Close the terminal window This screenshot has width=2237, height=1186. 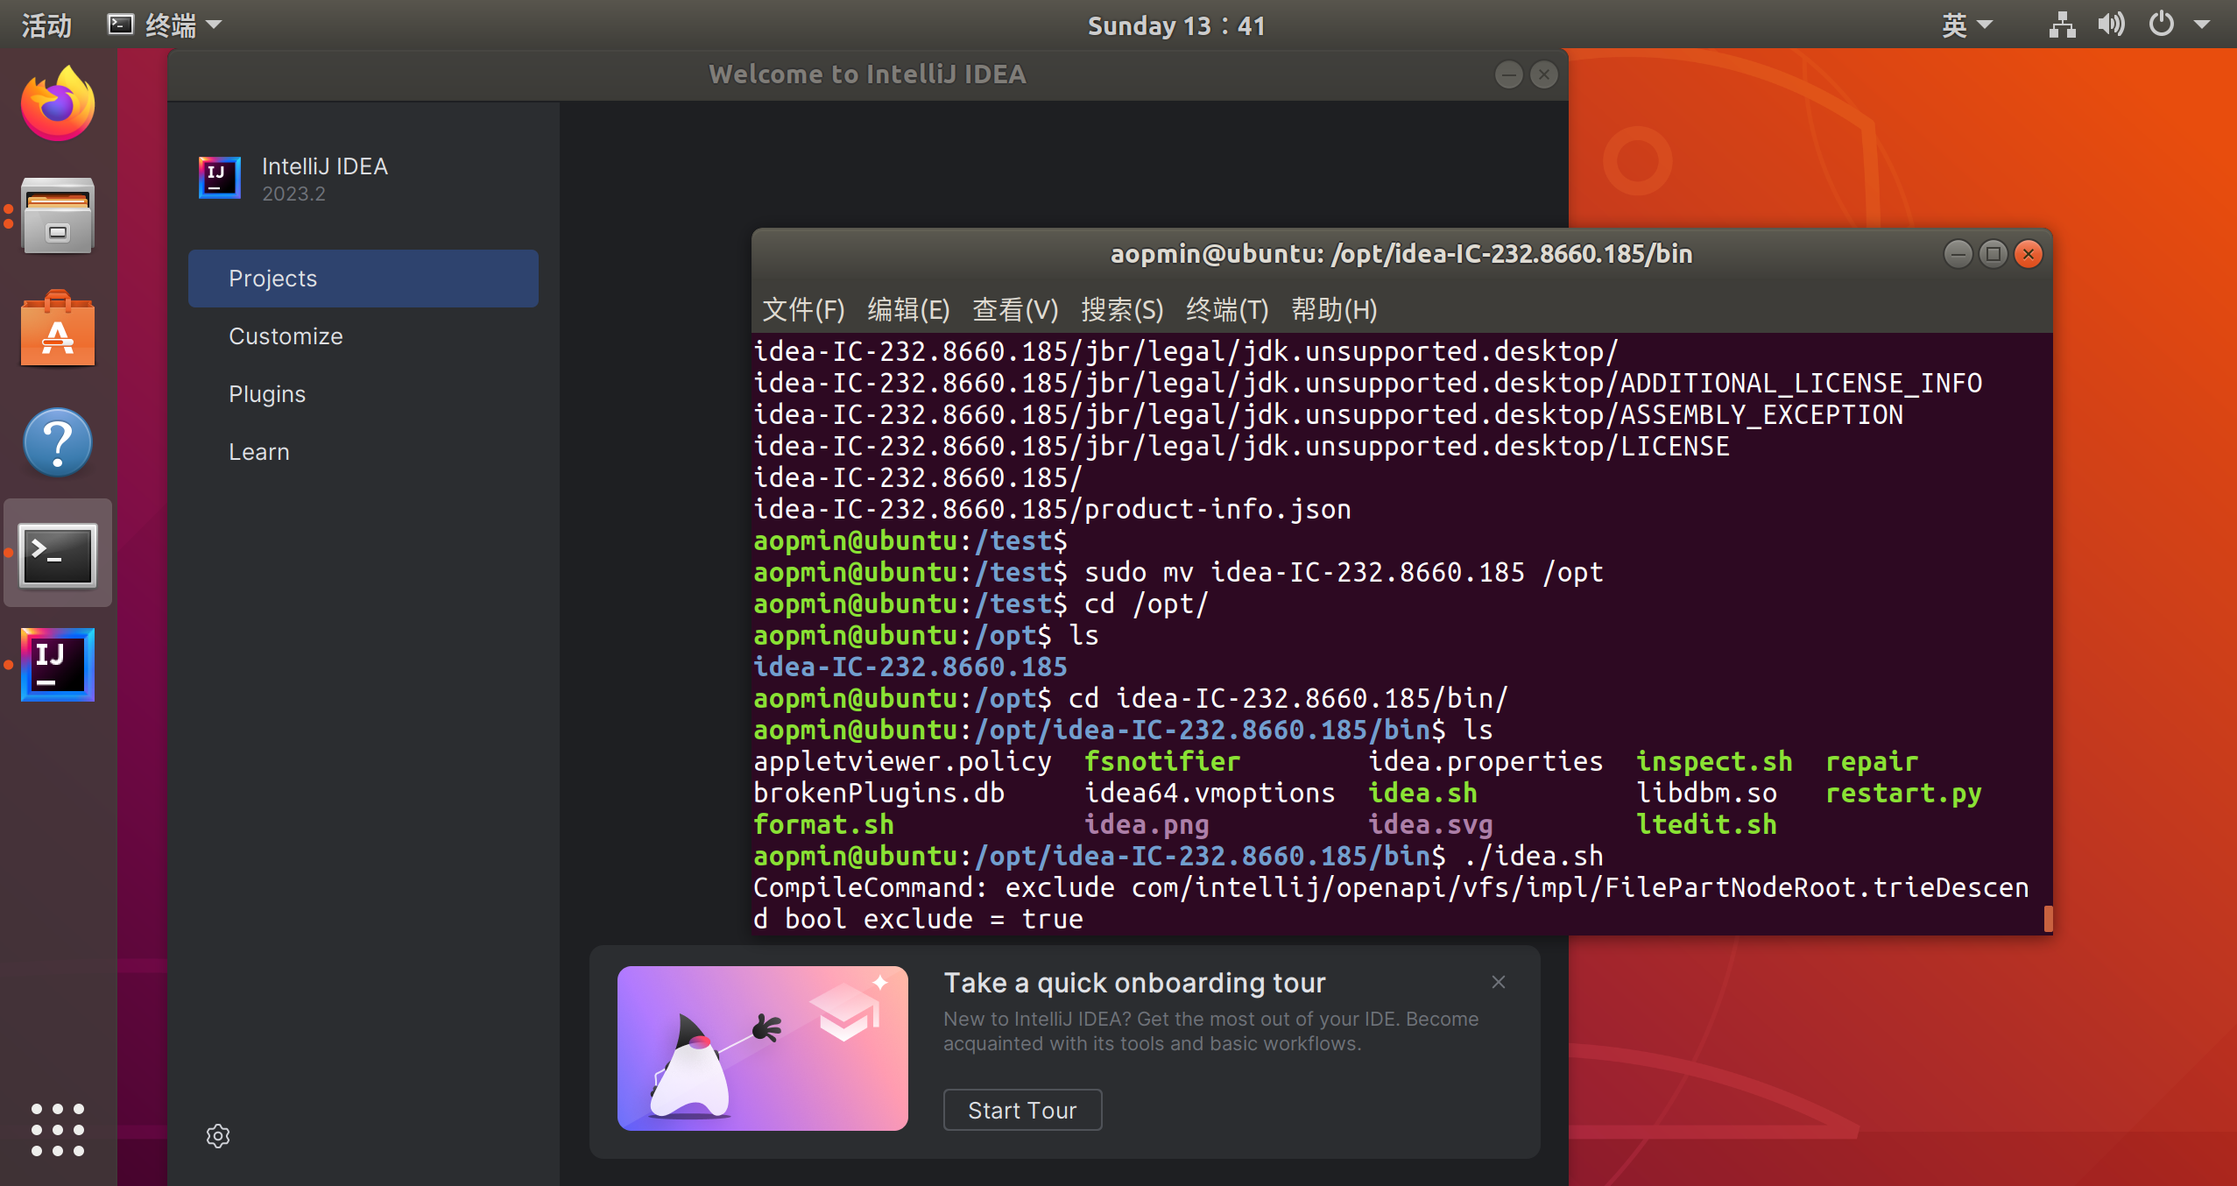[x=2029, y=254]
